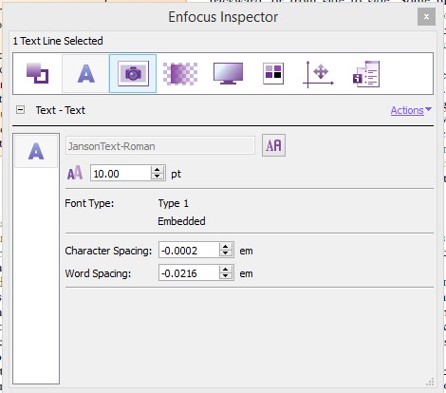Increase Word Spacing with up arrow
Image resolution: width=446 pixels, height=393 pixels.
click(226, 270)
